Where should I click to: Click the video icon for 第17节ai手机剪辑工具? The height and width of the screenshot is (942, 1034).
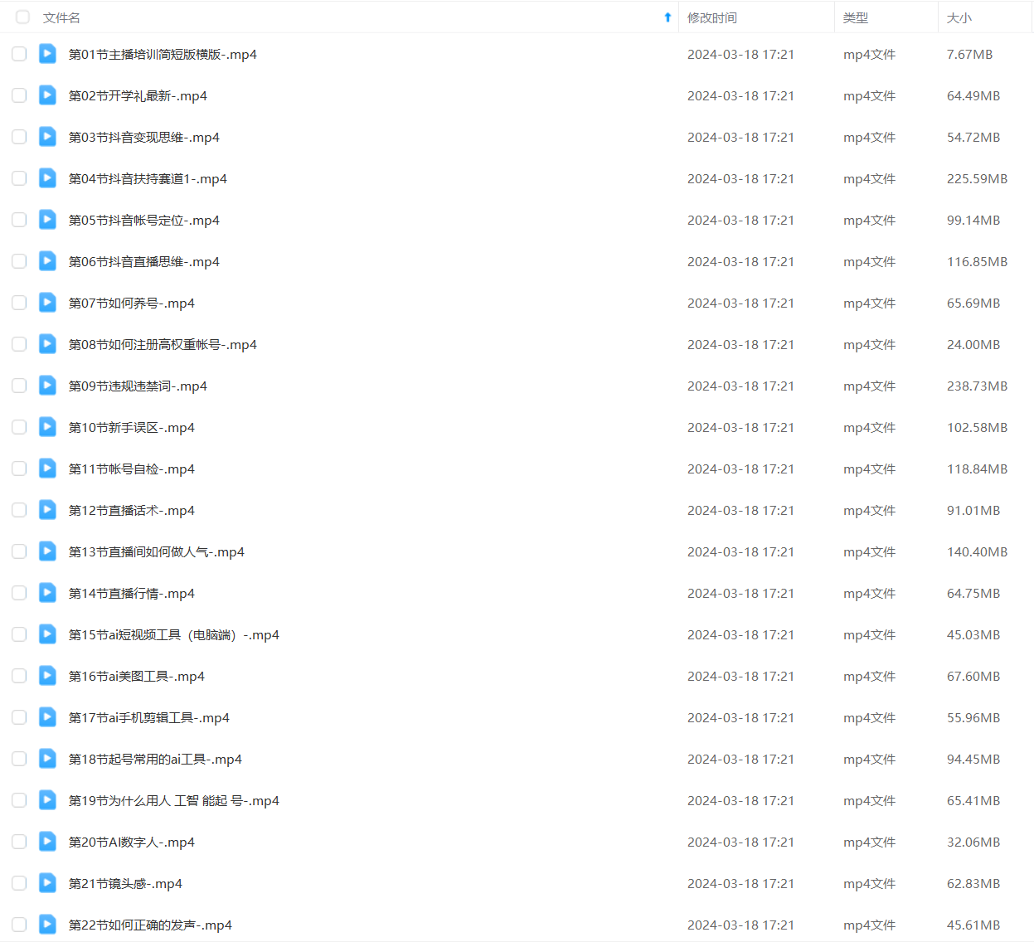coord(47,717)
